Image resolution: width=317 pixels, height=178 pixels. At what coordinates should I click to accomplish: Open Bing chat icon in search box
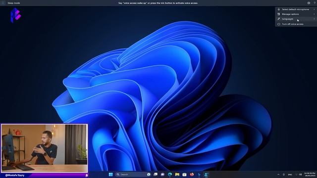coord(149,175)
